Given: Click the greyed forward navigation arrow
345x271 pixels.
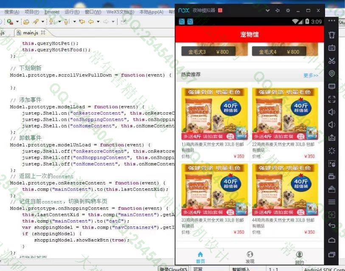Looking at the screenshot, I should tap(106, 22).
